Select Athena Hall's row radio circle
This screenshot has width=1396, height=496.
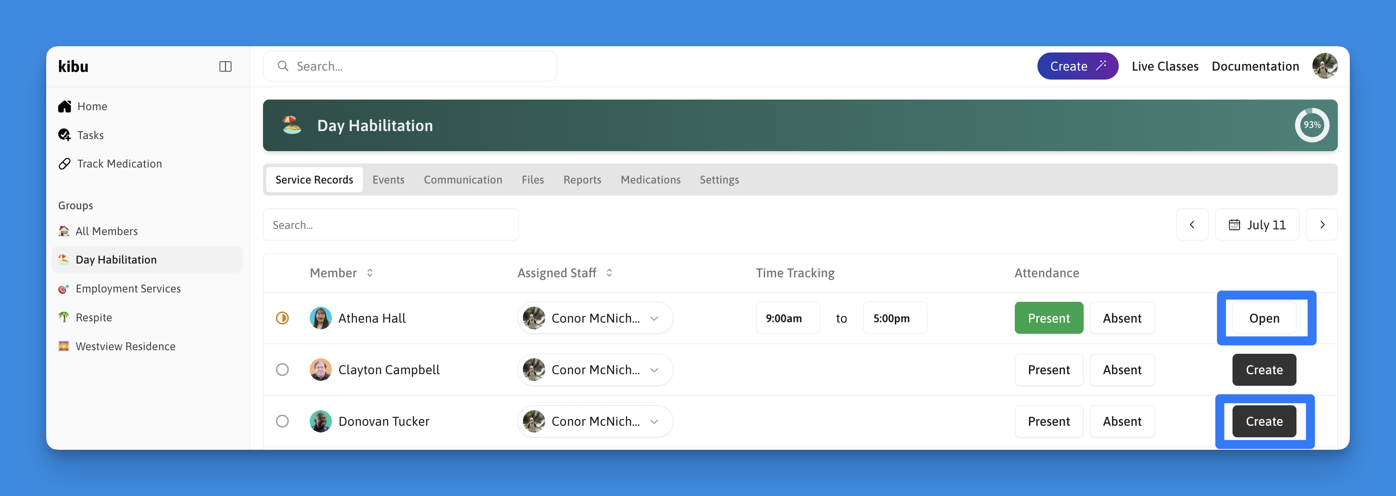[x=282, y=318]
